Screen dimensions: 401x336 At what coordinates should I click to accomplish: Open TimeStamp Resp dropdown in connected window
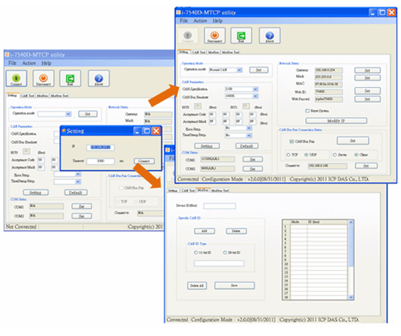click(x=249, y=135)
